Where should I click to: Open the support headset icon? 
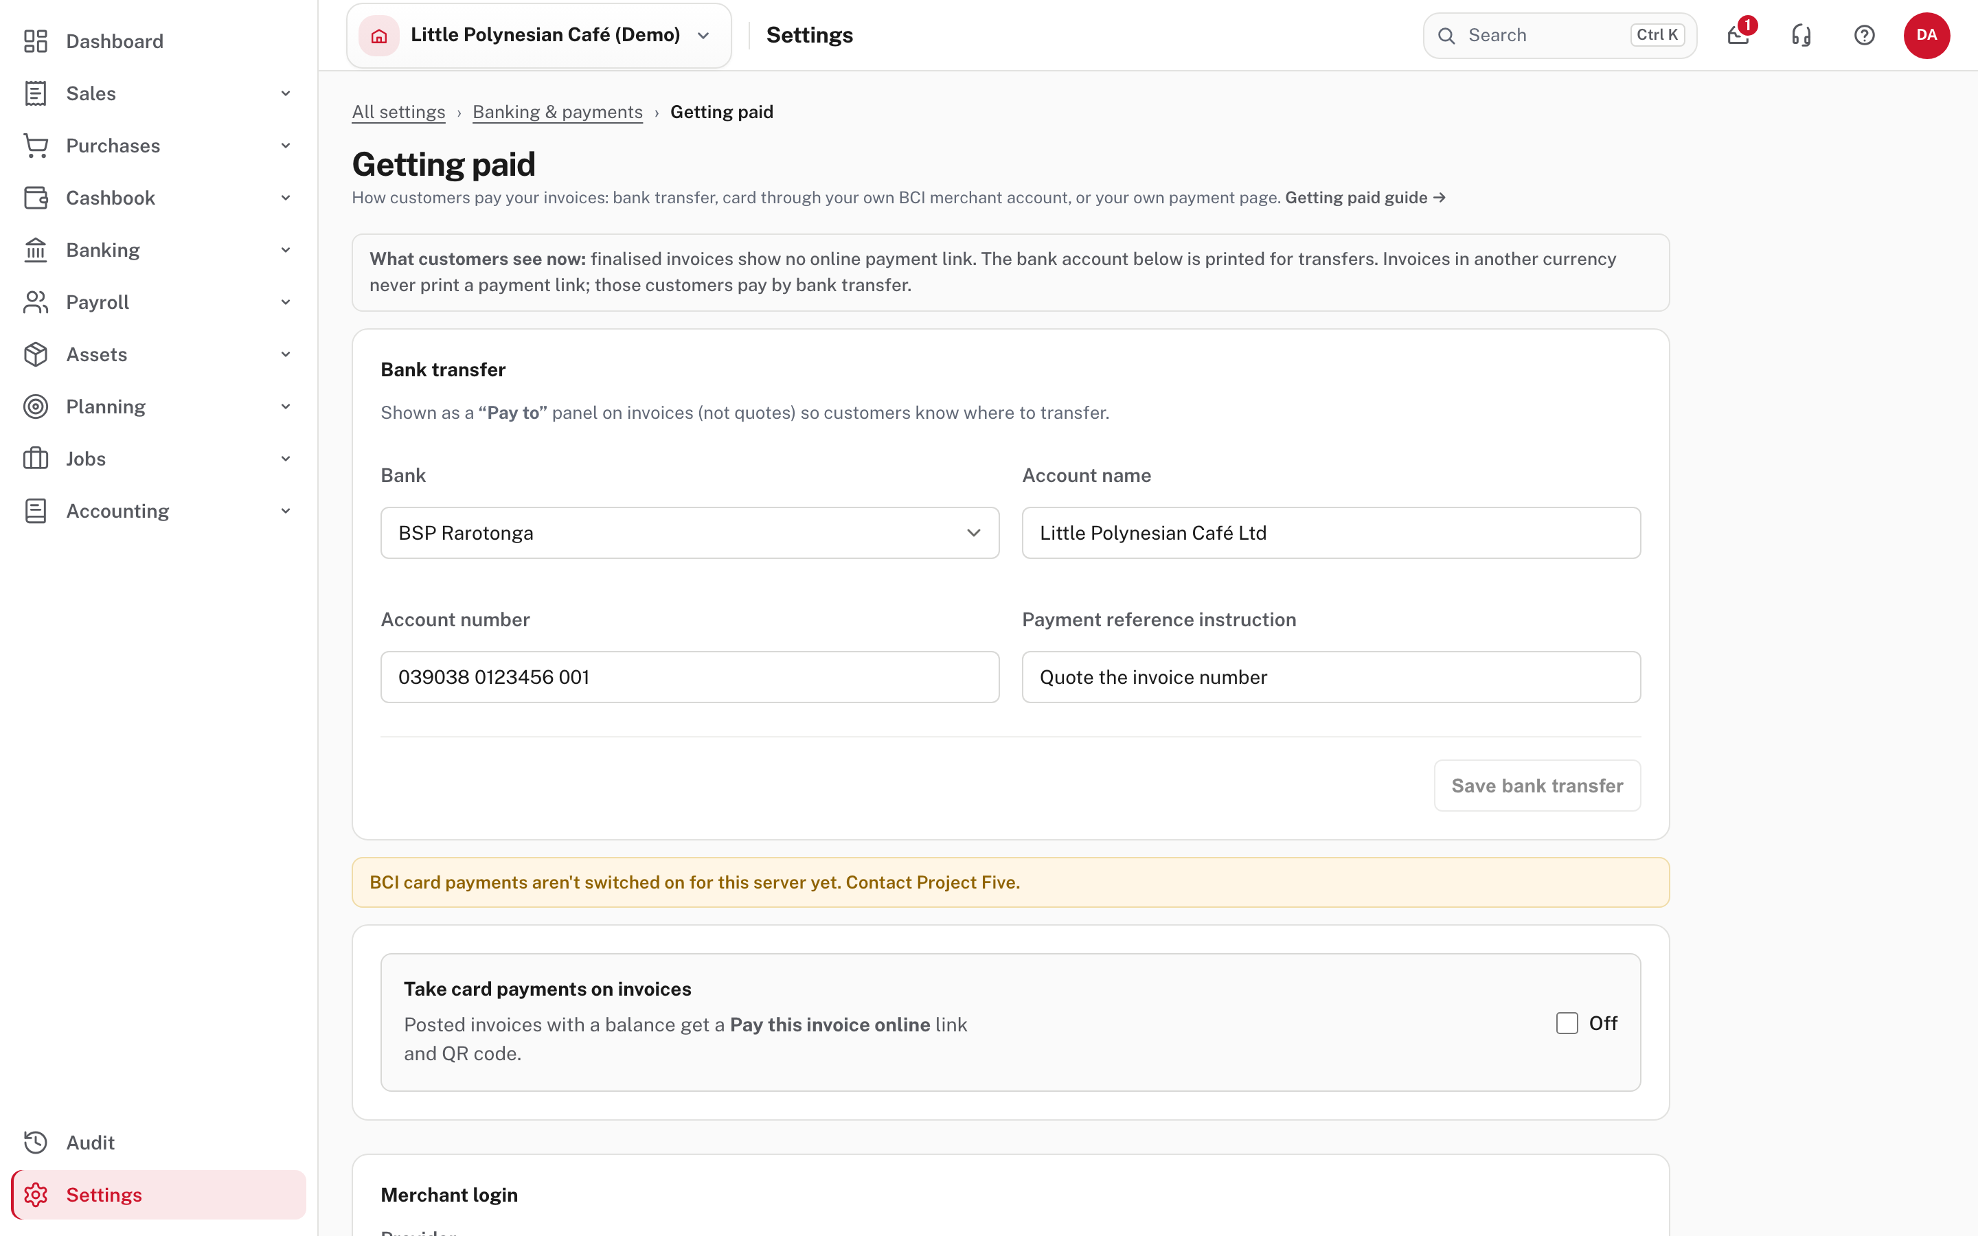1801,35
